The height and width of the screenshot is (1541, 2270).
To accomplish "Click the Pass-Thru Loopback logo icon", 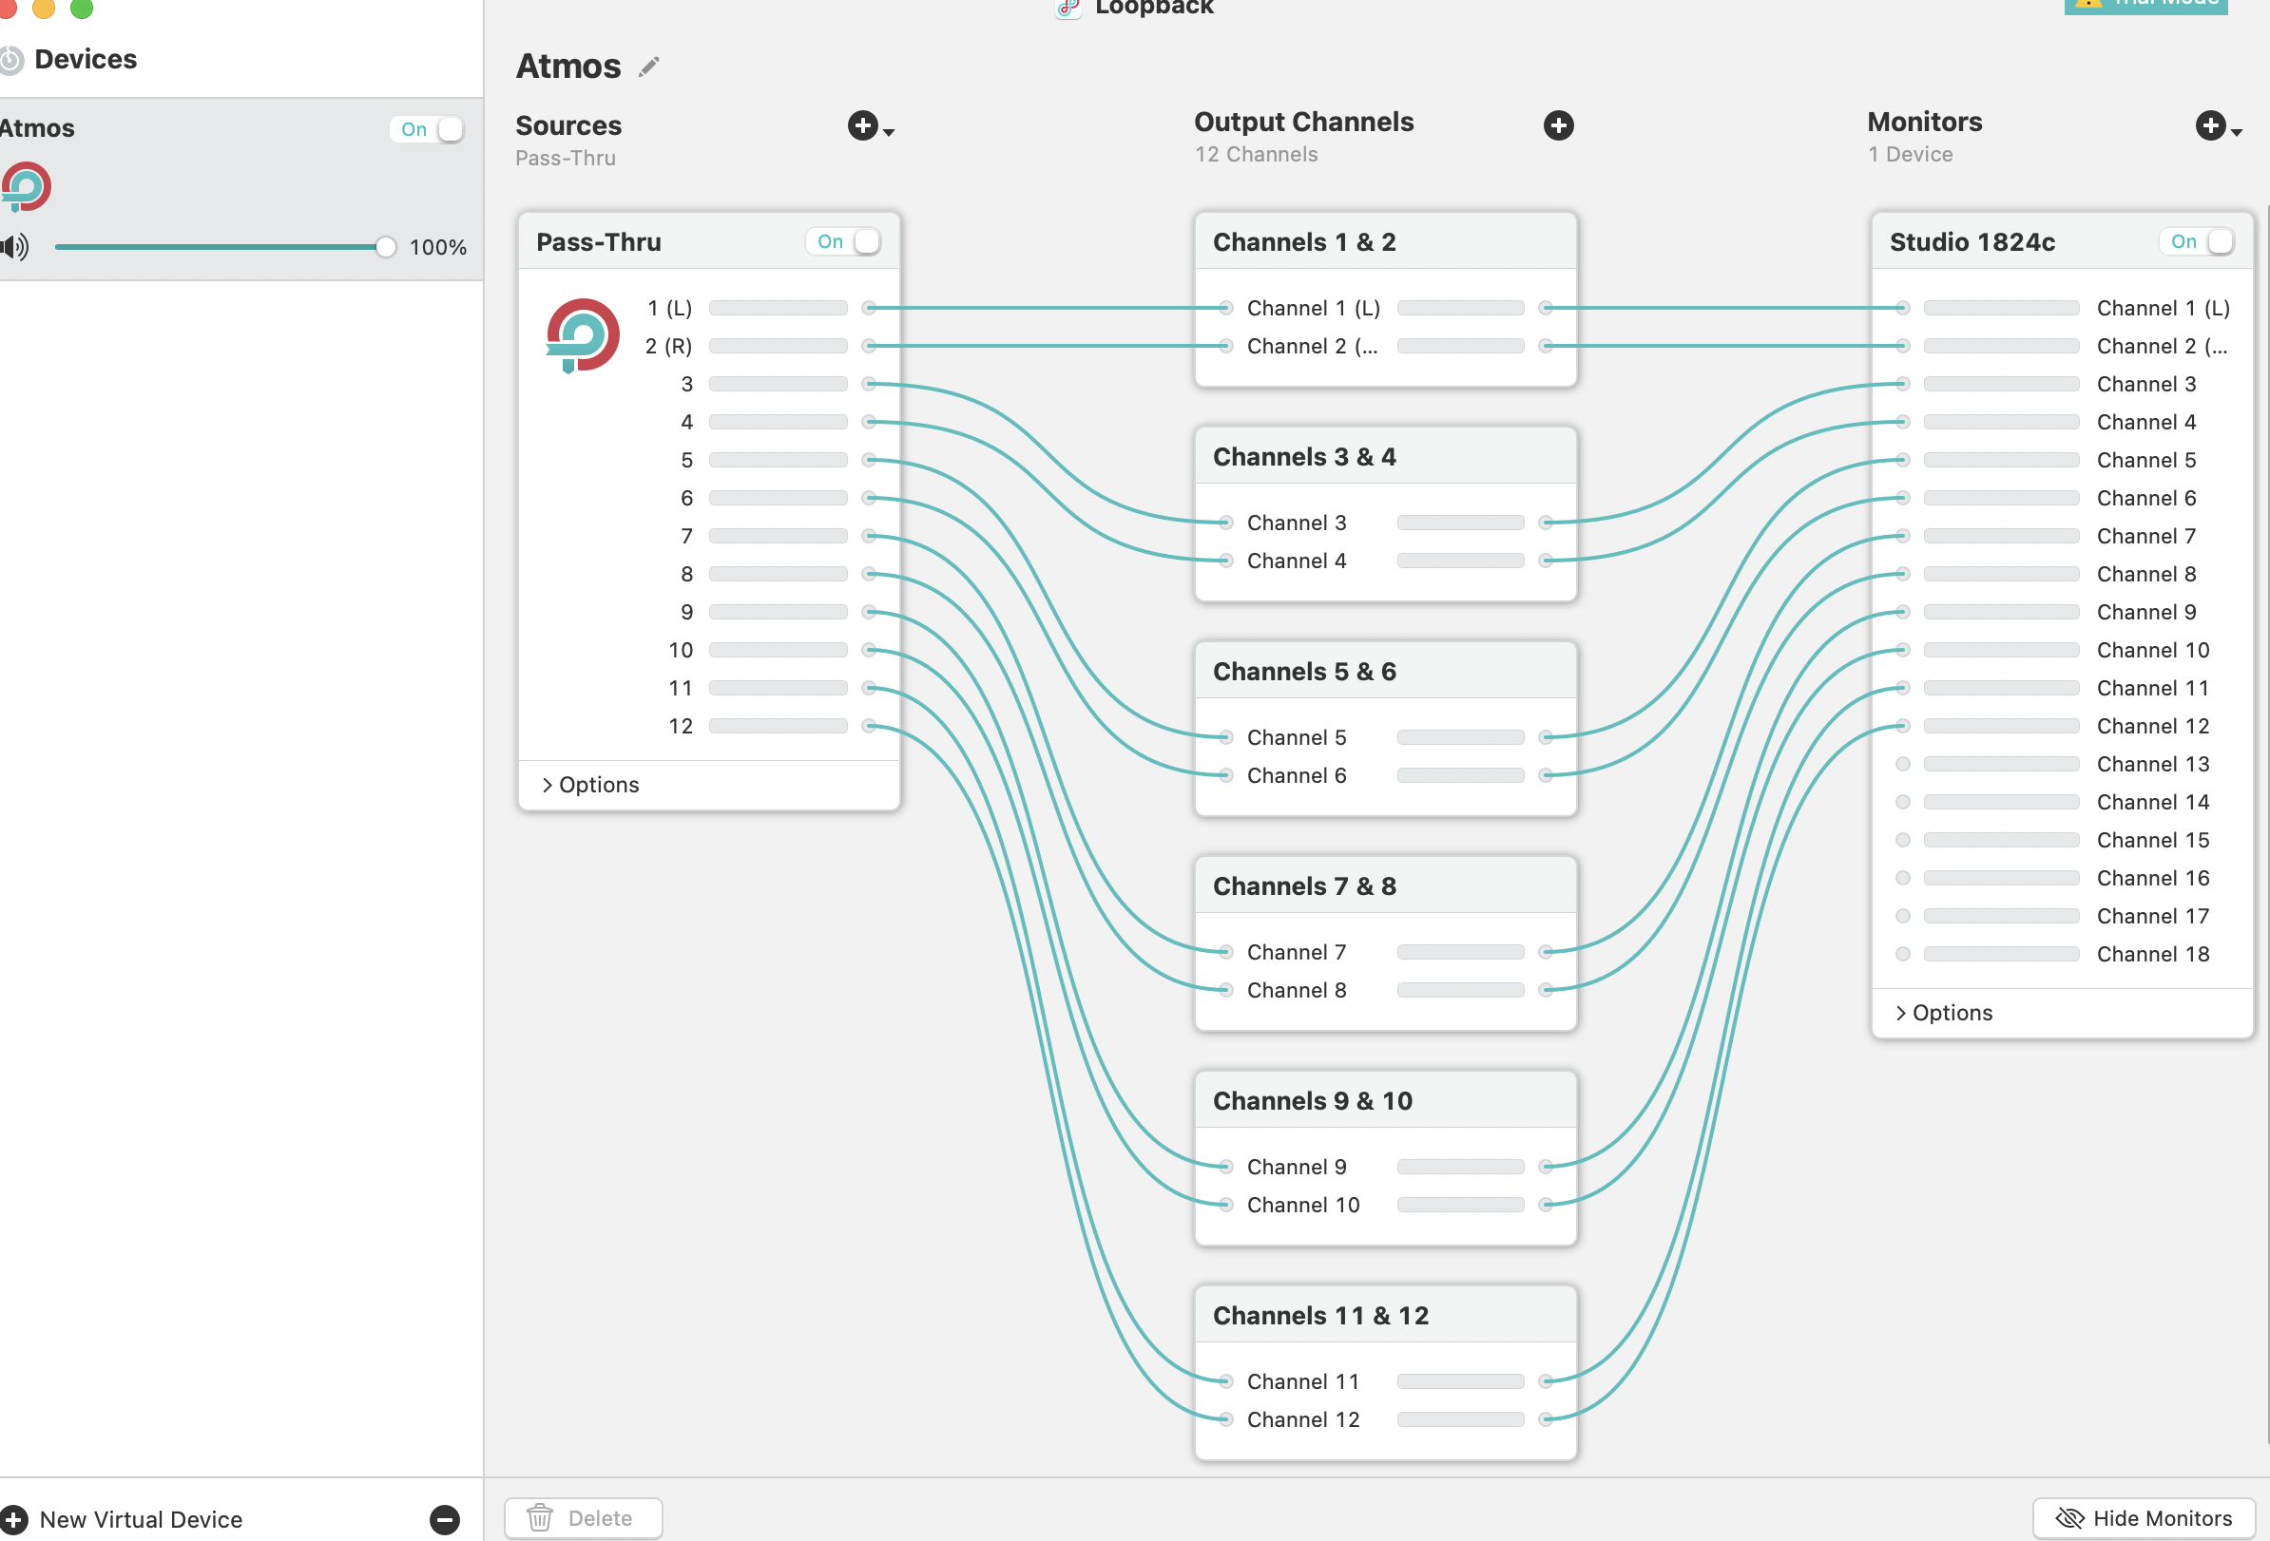I will pos(582,335).
